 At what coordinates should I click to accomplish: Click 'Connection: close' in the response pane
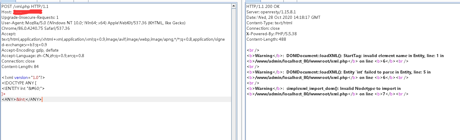click(263, 28)
